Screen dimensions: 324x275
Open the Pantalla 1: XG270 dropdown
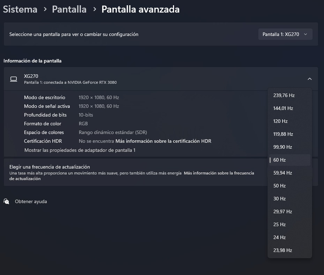(285, 34)
